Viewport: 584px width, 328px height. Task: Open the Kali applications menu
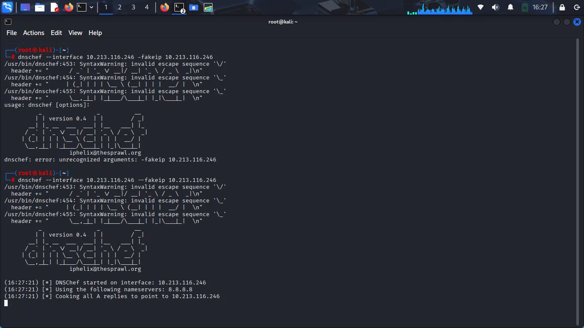point(7,7)
